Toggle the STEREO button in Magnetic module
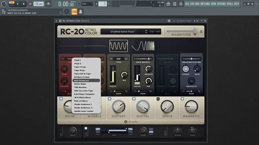This screenshot has width=259, height=145. point(186,69)
